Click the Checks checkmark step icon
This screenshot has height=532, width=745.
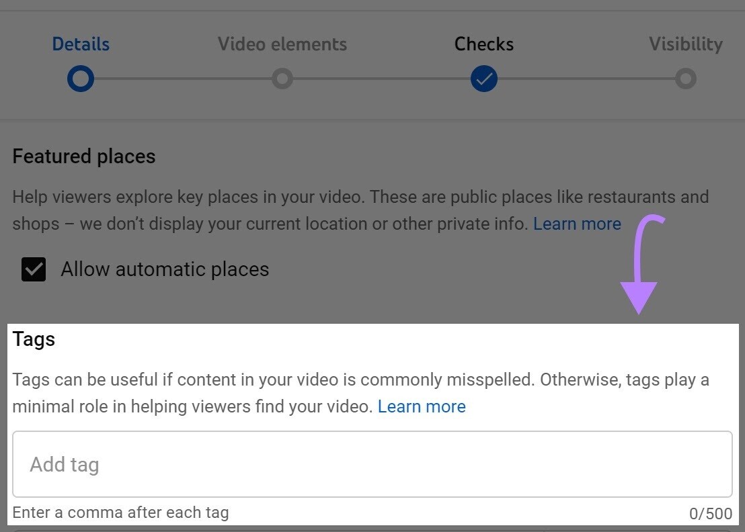pos(483,79)
